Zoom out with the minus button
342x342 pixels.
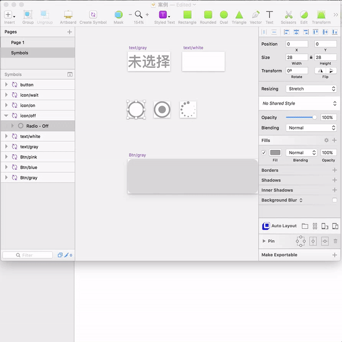130,14
